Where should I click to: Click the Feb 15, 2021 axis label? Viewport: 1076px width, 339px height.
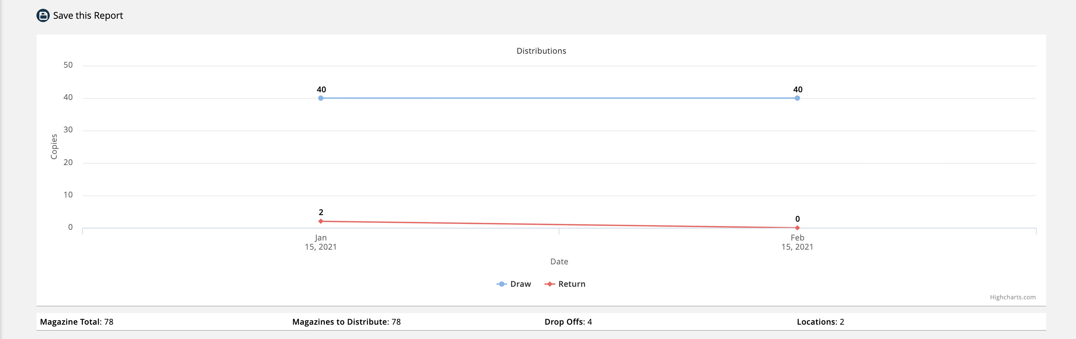click(797, 242)
